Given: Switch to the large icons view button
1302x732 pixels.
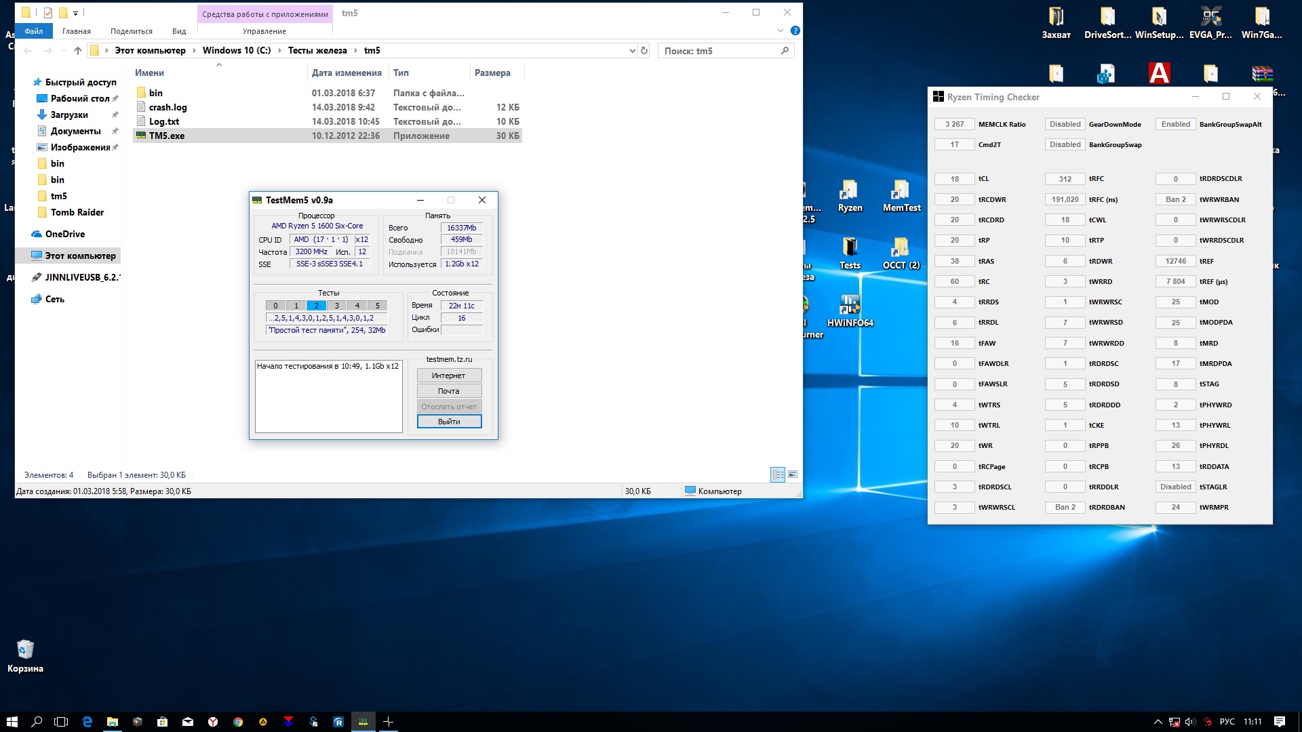Looking at the screenshot, I should [x=793, y=474].
